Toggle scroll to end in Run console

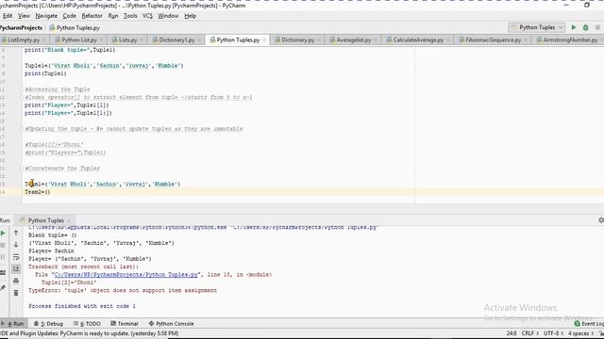tap(16, 268)
